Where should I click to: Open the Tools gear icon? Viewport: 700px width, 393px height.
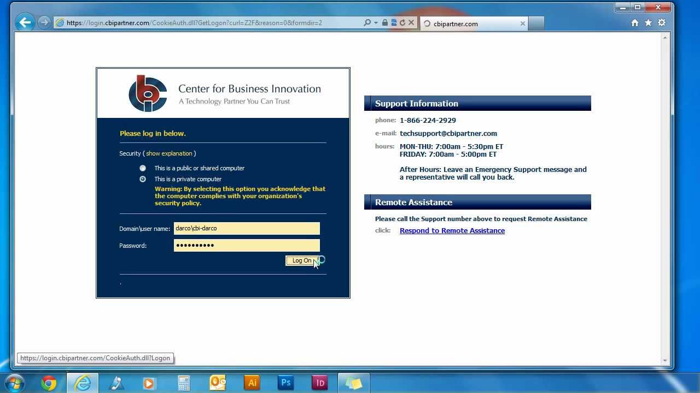tap(662, 23)
